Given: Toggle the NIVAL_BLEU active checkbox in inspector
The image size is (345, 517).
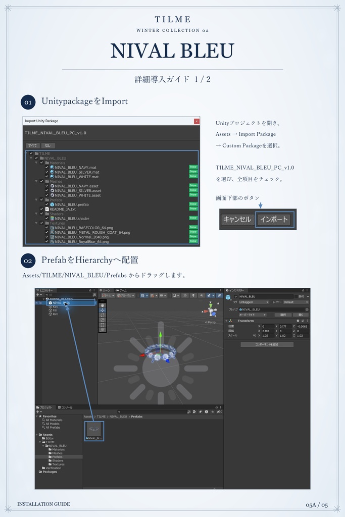Looking at the screenshot, I should point(235,296).
